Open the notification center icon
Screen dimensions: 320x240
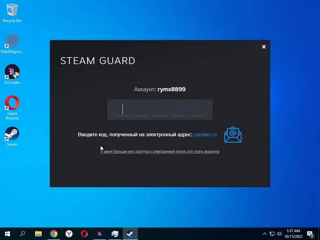pos(310,234)
